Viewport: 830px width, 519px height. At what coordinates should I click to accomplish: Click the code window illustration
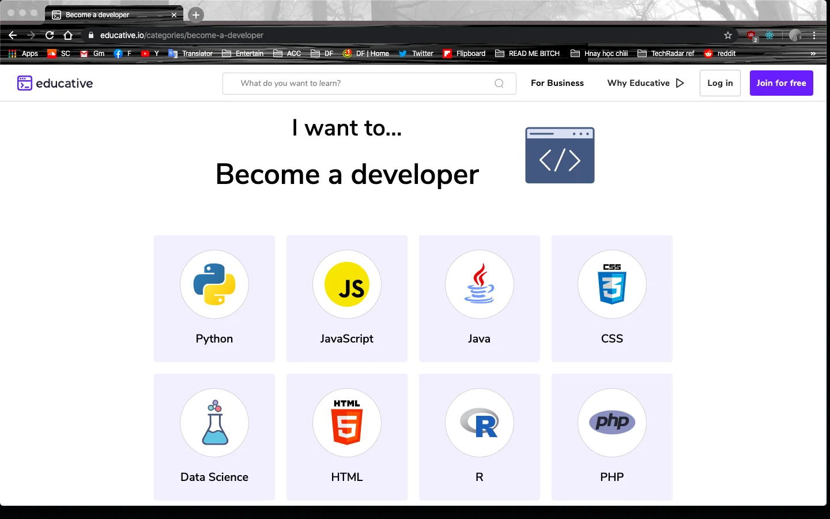[x=560, y=155]
